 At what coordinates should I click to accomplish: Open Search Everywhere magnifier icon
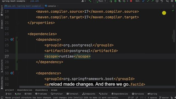(x=167, y=1)
